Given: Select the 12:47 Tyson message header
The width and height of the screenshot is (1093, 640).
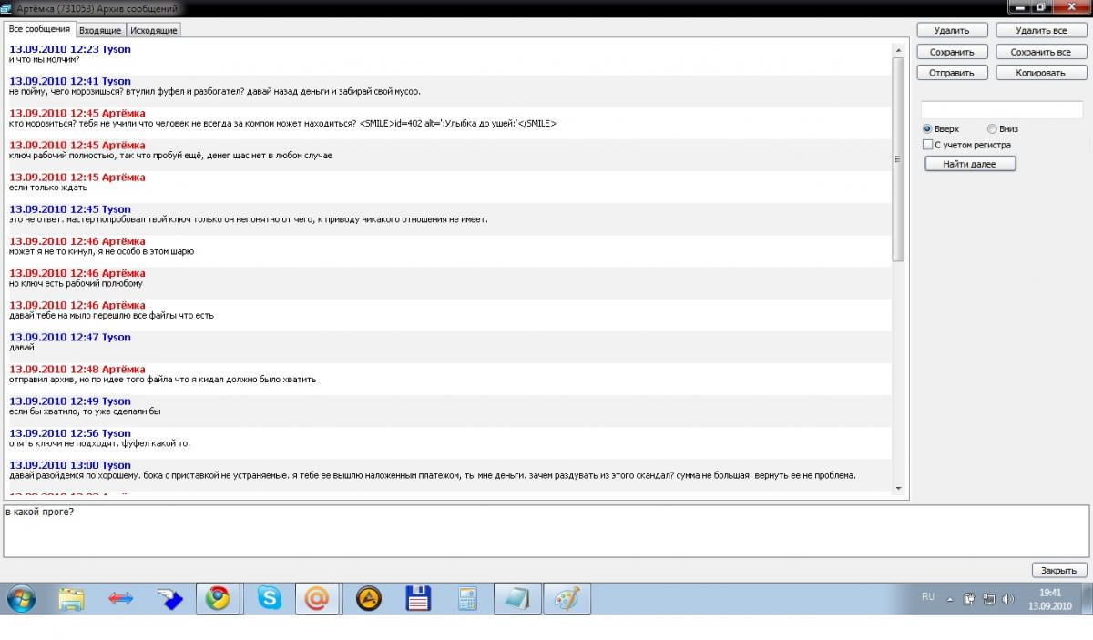Looking at the screenshot, I should coord(70,337).
